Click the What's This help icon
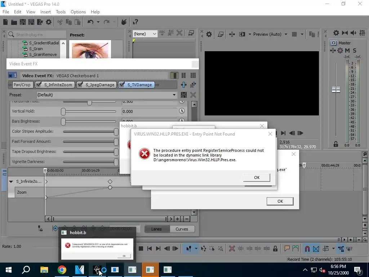This screenshot has height=277, width=369. 135,22
